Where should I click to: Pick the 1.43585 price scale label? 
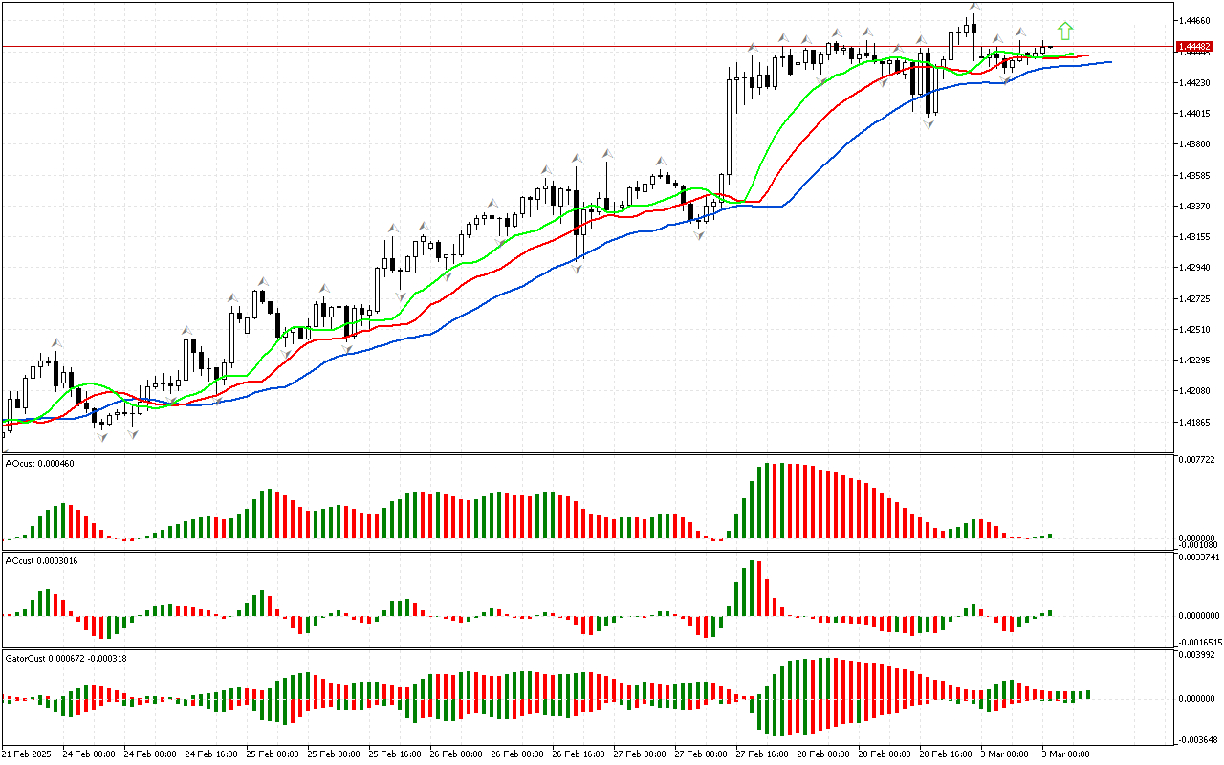[x=1196, y=175]
